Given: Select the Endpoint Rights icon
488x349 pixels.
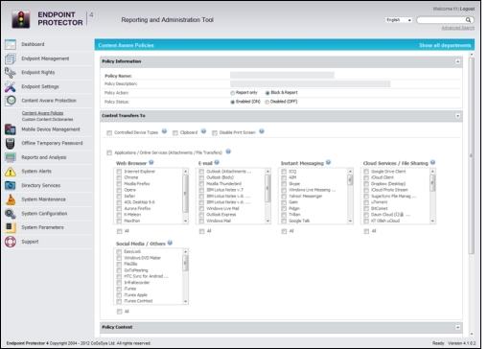Looking at the screenshot, I should (11, 73).
